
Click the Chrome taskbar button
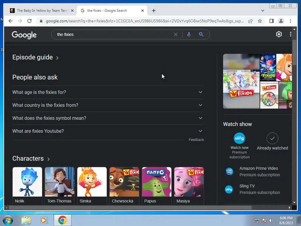[62, 220]
